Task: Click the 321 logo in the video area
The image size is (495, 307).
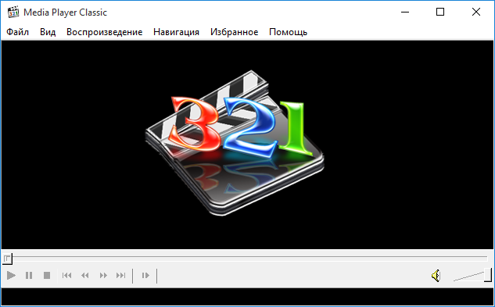Action: tap(235, 143)
